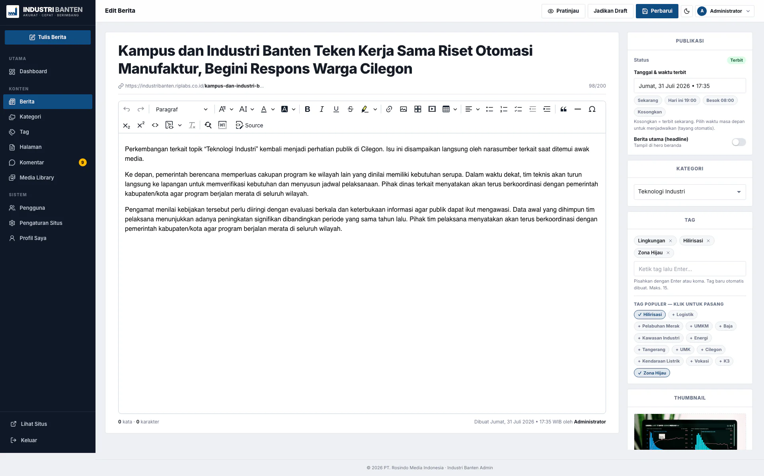Unselect Hilirisasi in popular tags
This screenshot has width=764, height=476.
650,314
